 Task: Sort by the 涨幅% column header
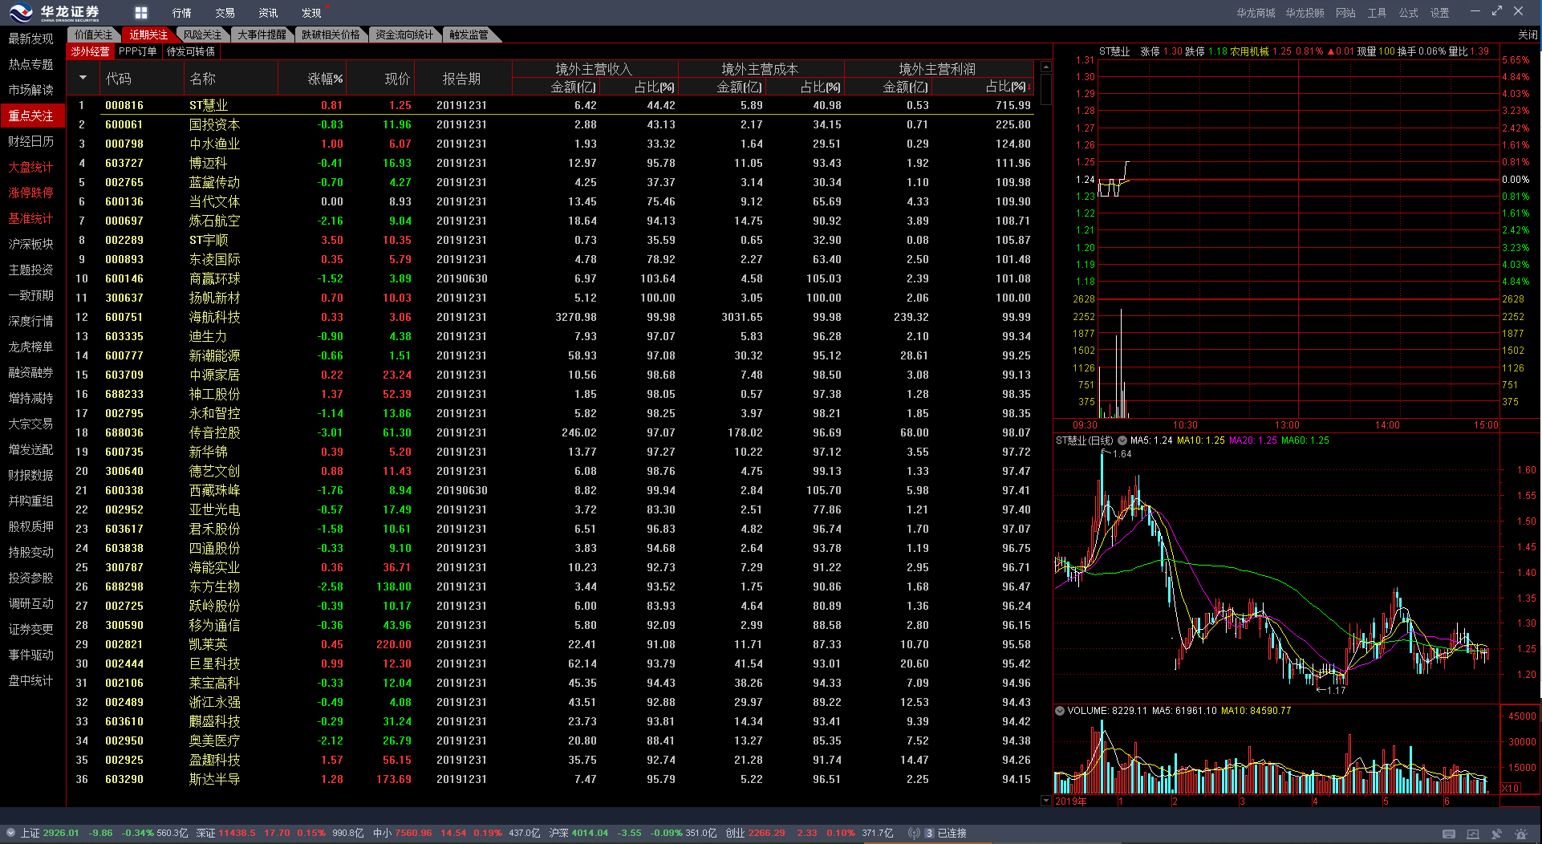325,79
